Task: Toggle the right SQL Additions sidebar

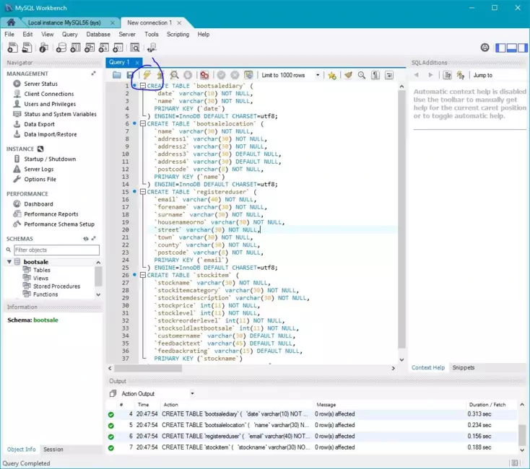Action: click(x=523, y=48)
